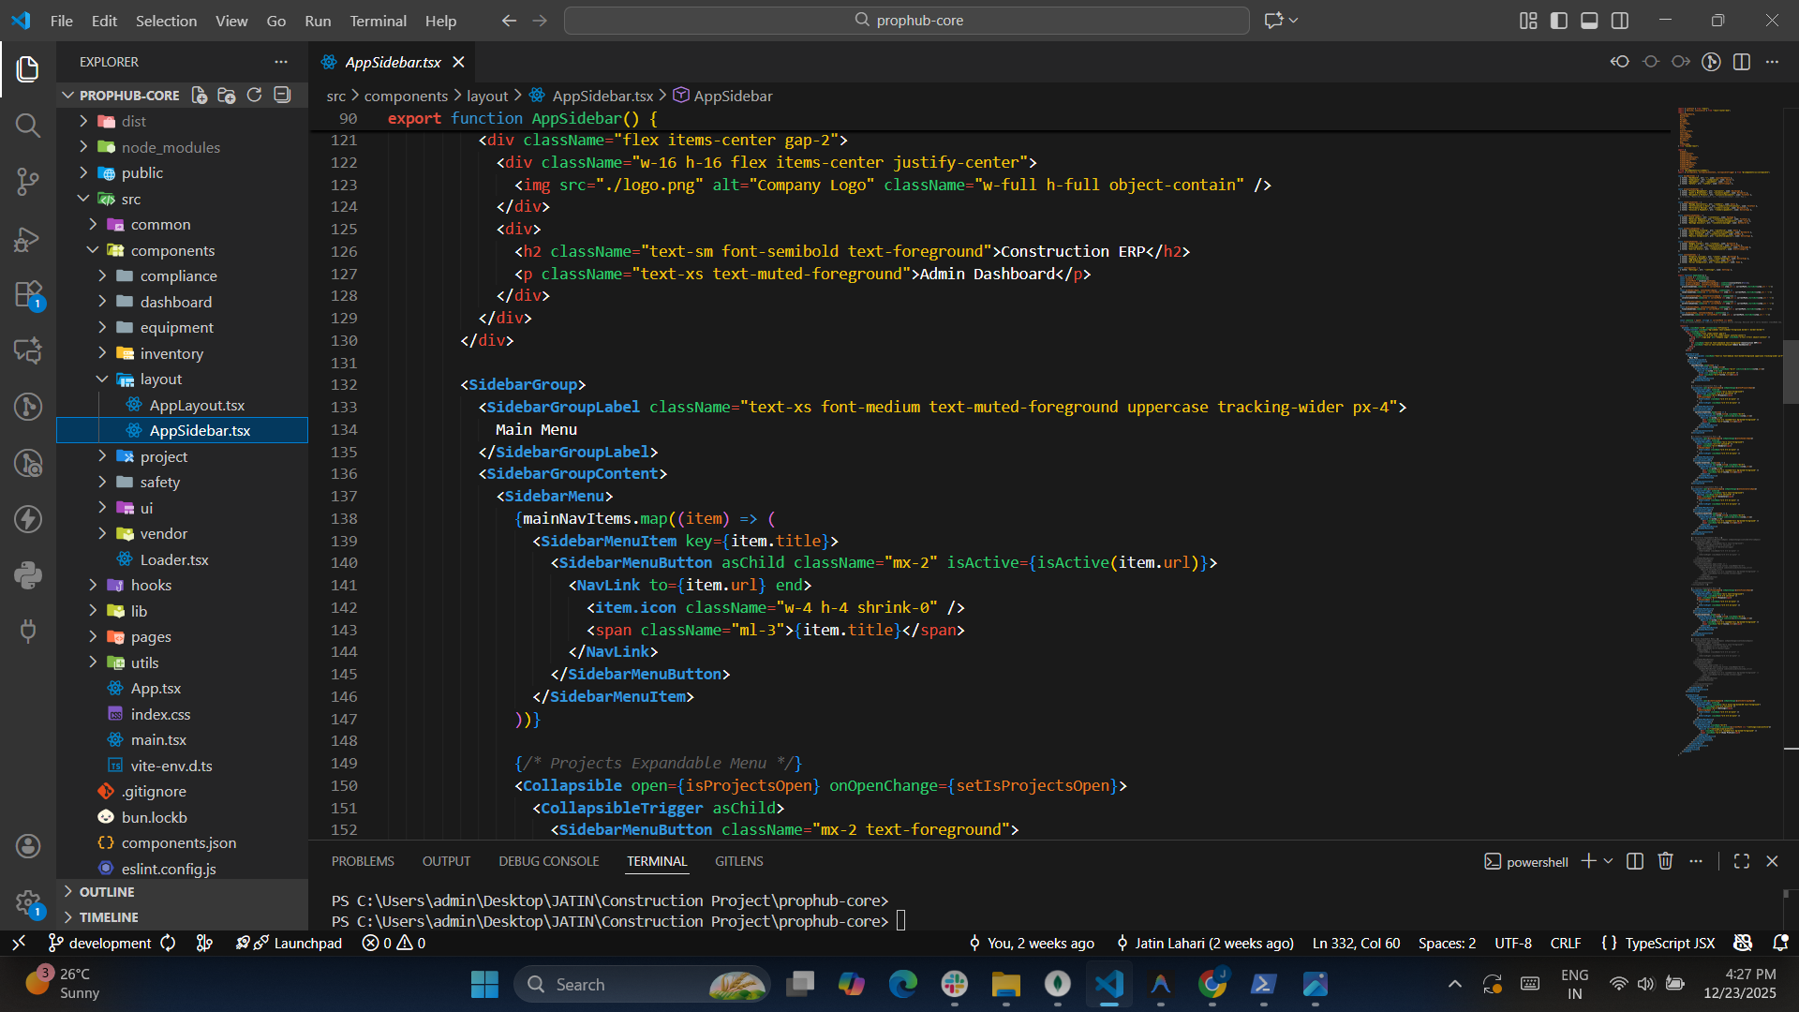This screenshot has width=1799, height=1012.
Task: Refresh the Explorer file tree
Action: click(x=254, y=95)
